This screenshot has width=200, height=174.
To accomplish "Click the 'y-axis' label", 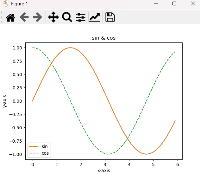I will (5, 101).
